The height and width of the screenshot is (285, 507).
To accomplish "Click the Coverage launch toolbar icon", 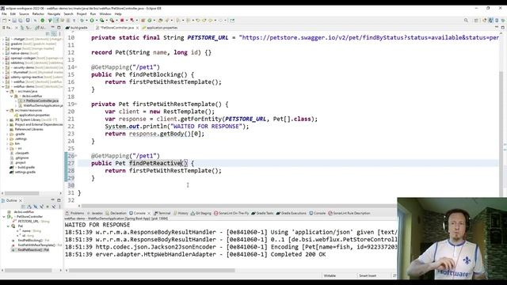I will point(101,21).
